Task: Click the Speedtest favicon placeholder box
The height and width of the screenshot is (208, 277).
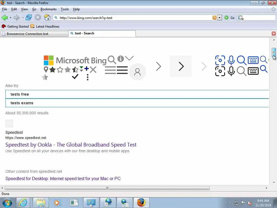Action: coord(9,123)
